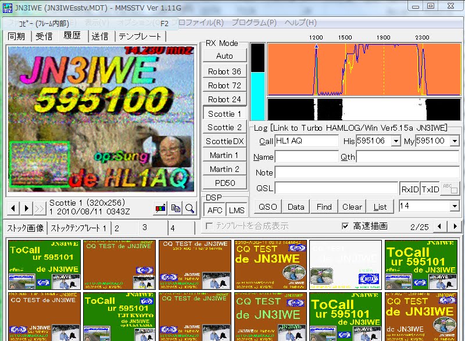Click the black-white waterfall display

(x=364, y=109)
